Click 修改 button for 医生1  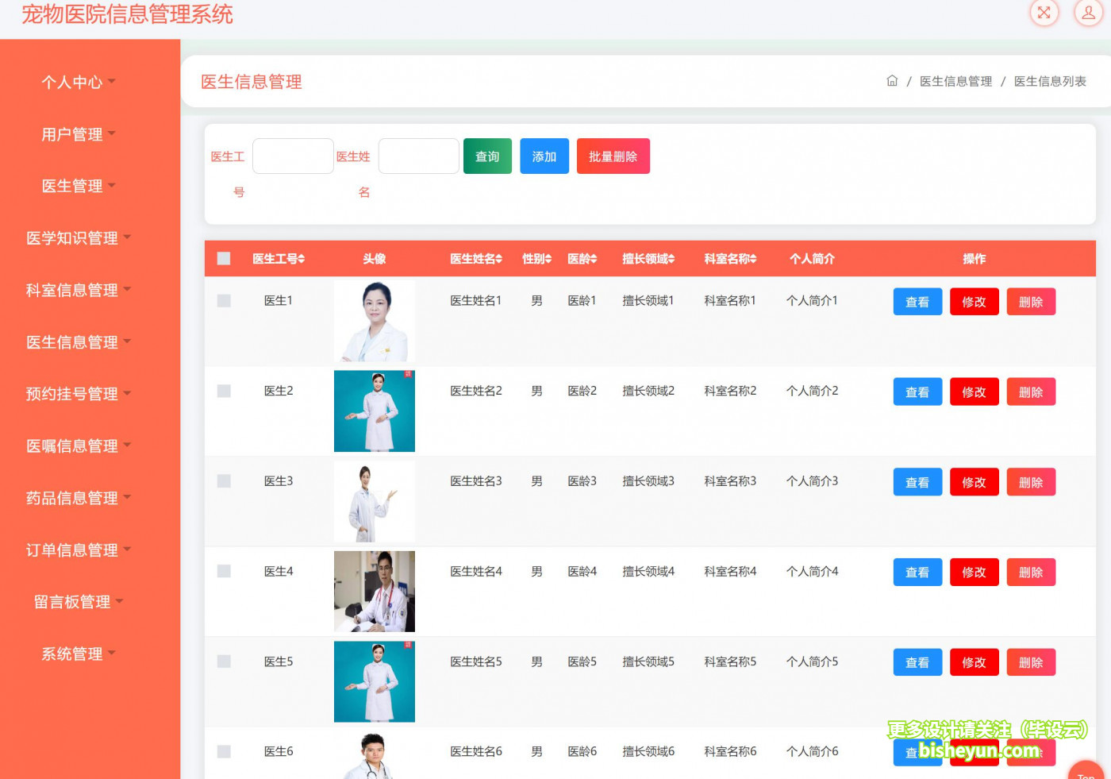[974, 302]
